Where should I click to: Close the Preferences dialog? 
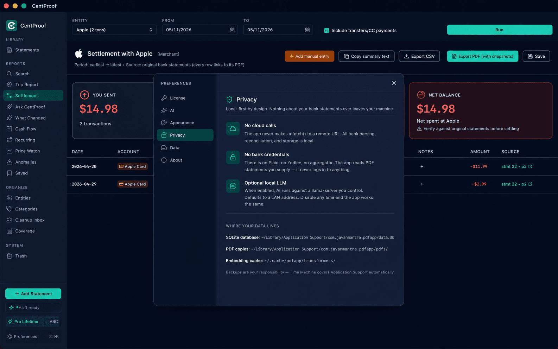(394, 83)
